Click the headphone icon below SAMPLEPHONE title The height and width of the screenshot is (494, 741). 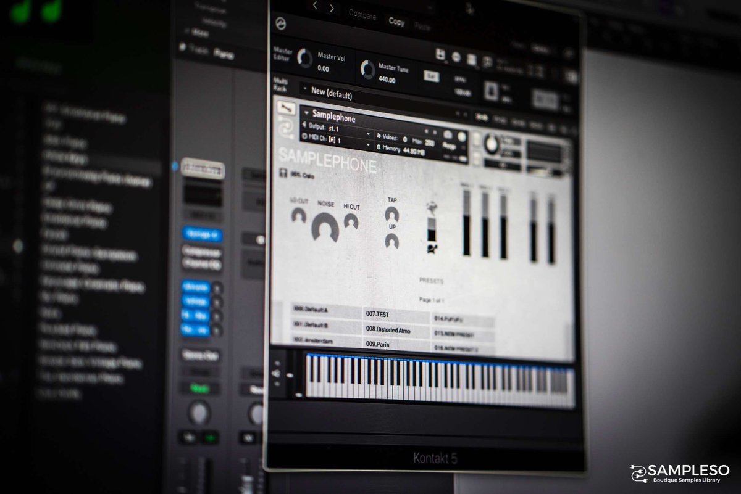tap(282, 173)
